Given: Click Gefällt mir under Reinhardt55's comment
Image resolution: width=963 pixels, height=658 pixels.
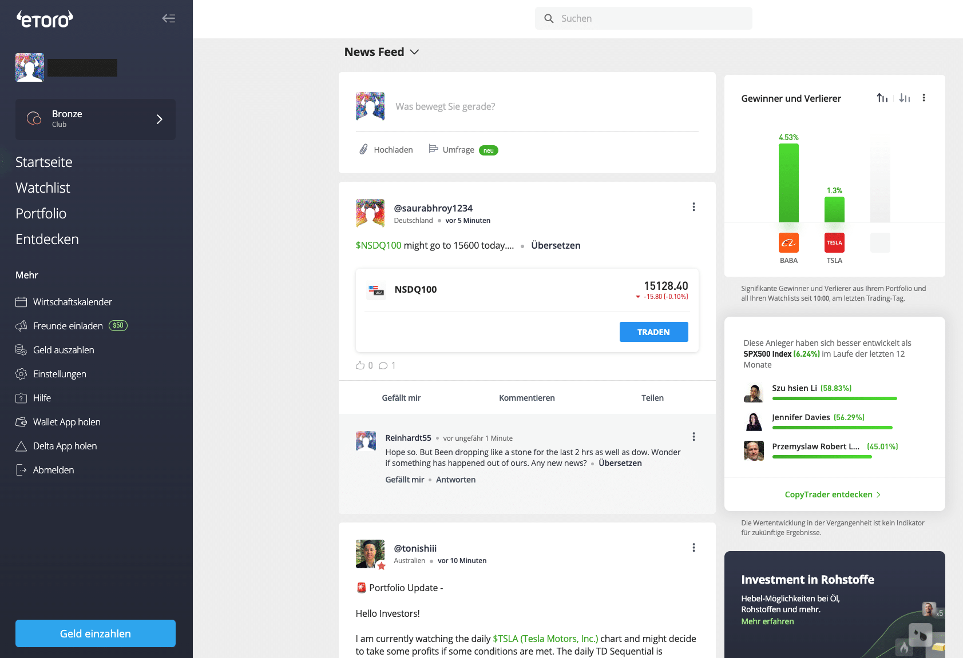Looking at the screenshot, I should coord(405,480).
